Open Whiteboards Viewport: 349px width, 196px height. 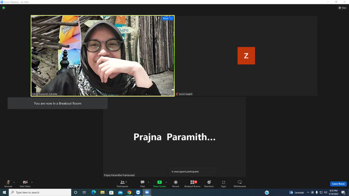click(x=239, y=183)
